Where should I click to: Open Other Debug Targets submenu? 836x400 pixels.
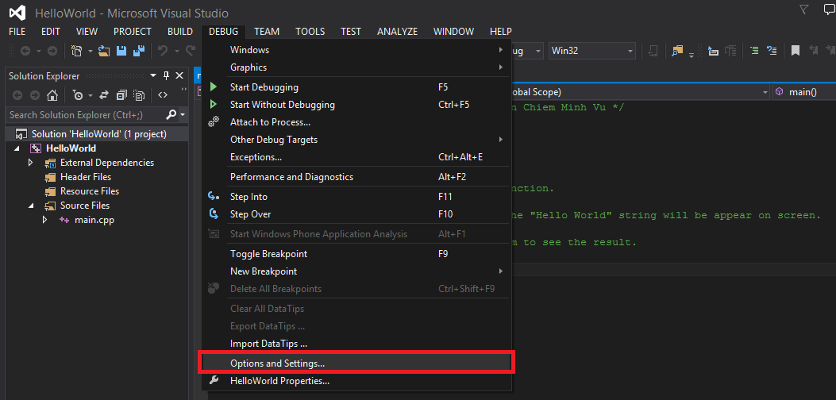click(x=356, y=139)
